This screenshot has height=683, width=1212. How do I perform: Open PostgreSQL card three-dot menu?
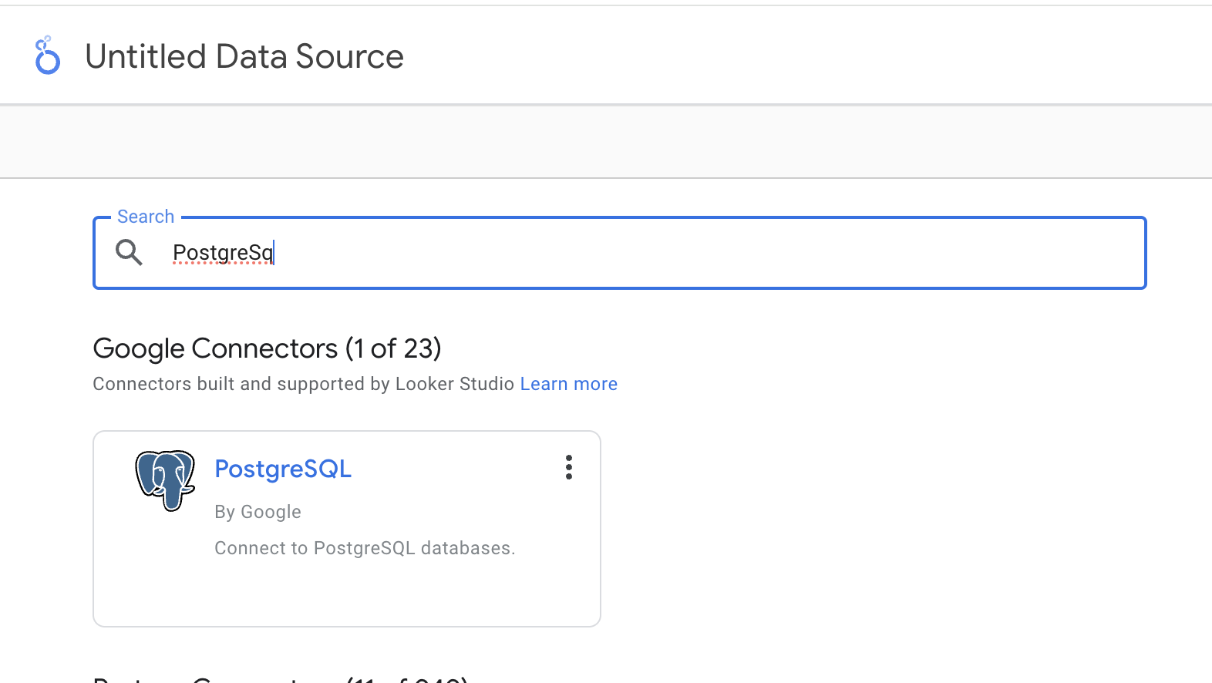click(569, 467)
